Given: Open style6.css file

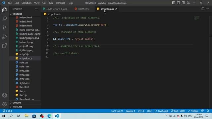Looking at the screenshot, I should click(x=24, y=83).
